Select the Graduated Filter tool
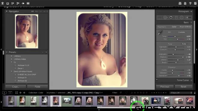This screenshot has width=198, height=111. point(176,18)
